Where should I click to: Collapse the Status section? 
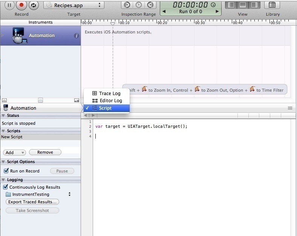click(3, 115)
